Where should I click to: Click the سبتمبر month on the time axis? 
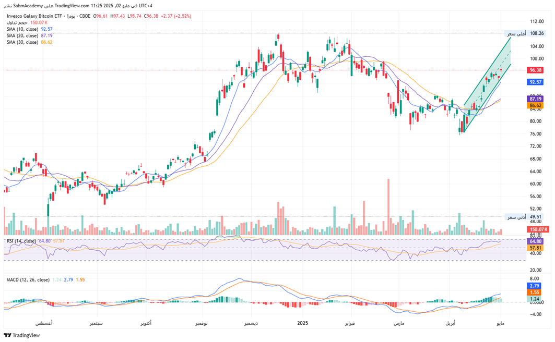click(96, 323)
